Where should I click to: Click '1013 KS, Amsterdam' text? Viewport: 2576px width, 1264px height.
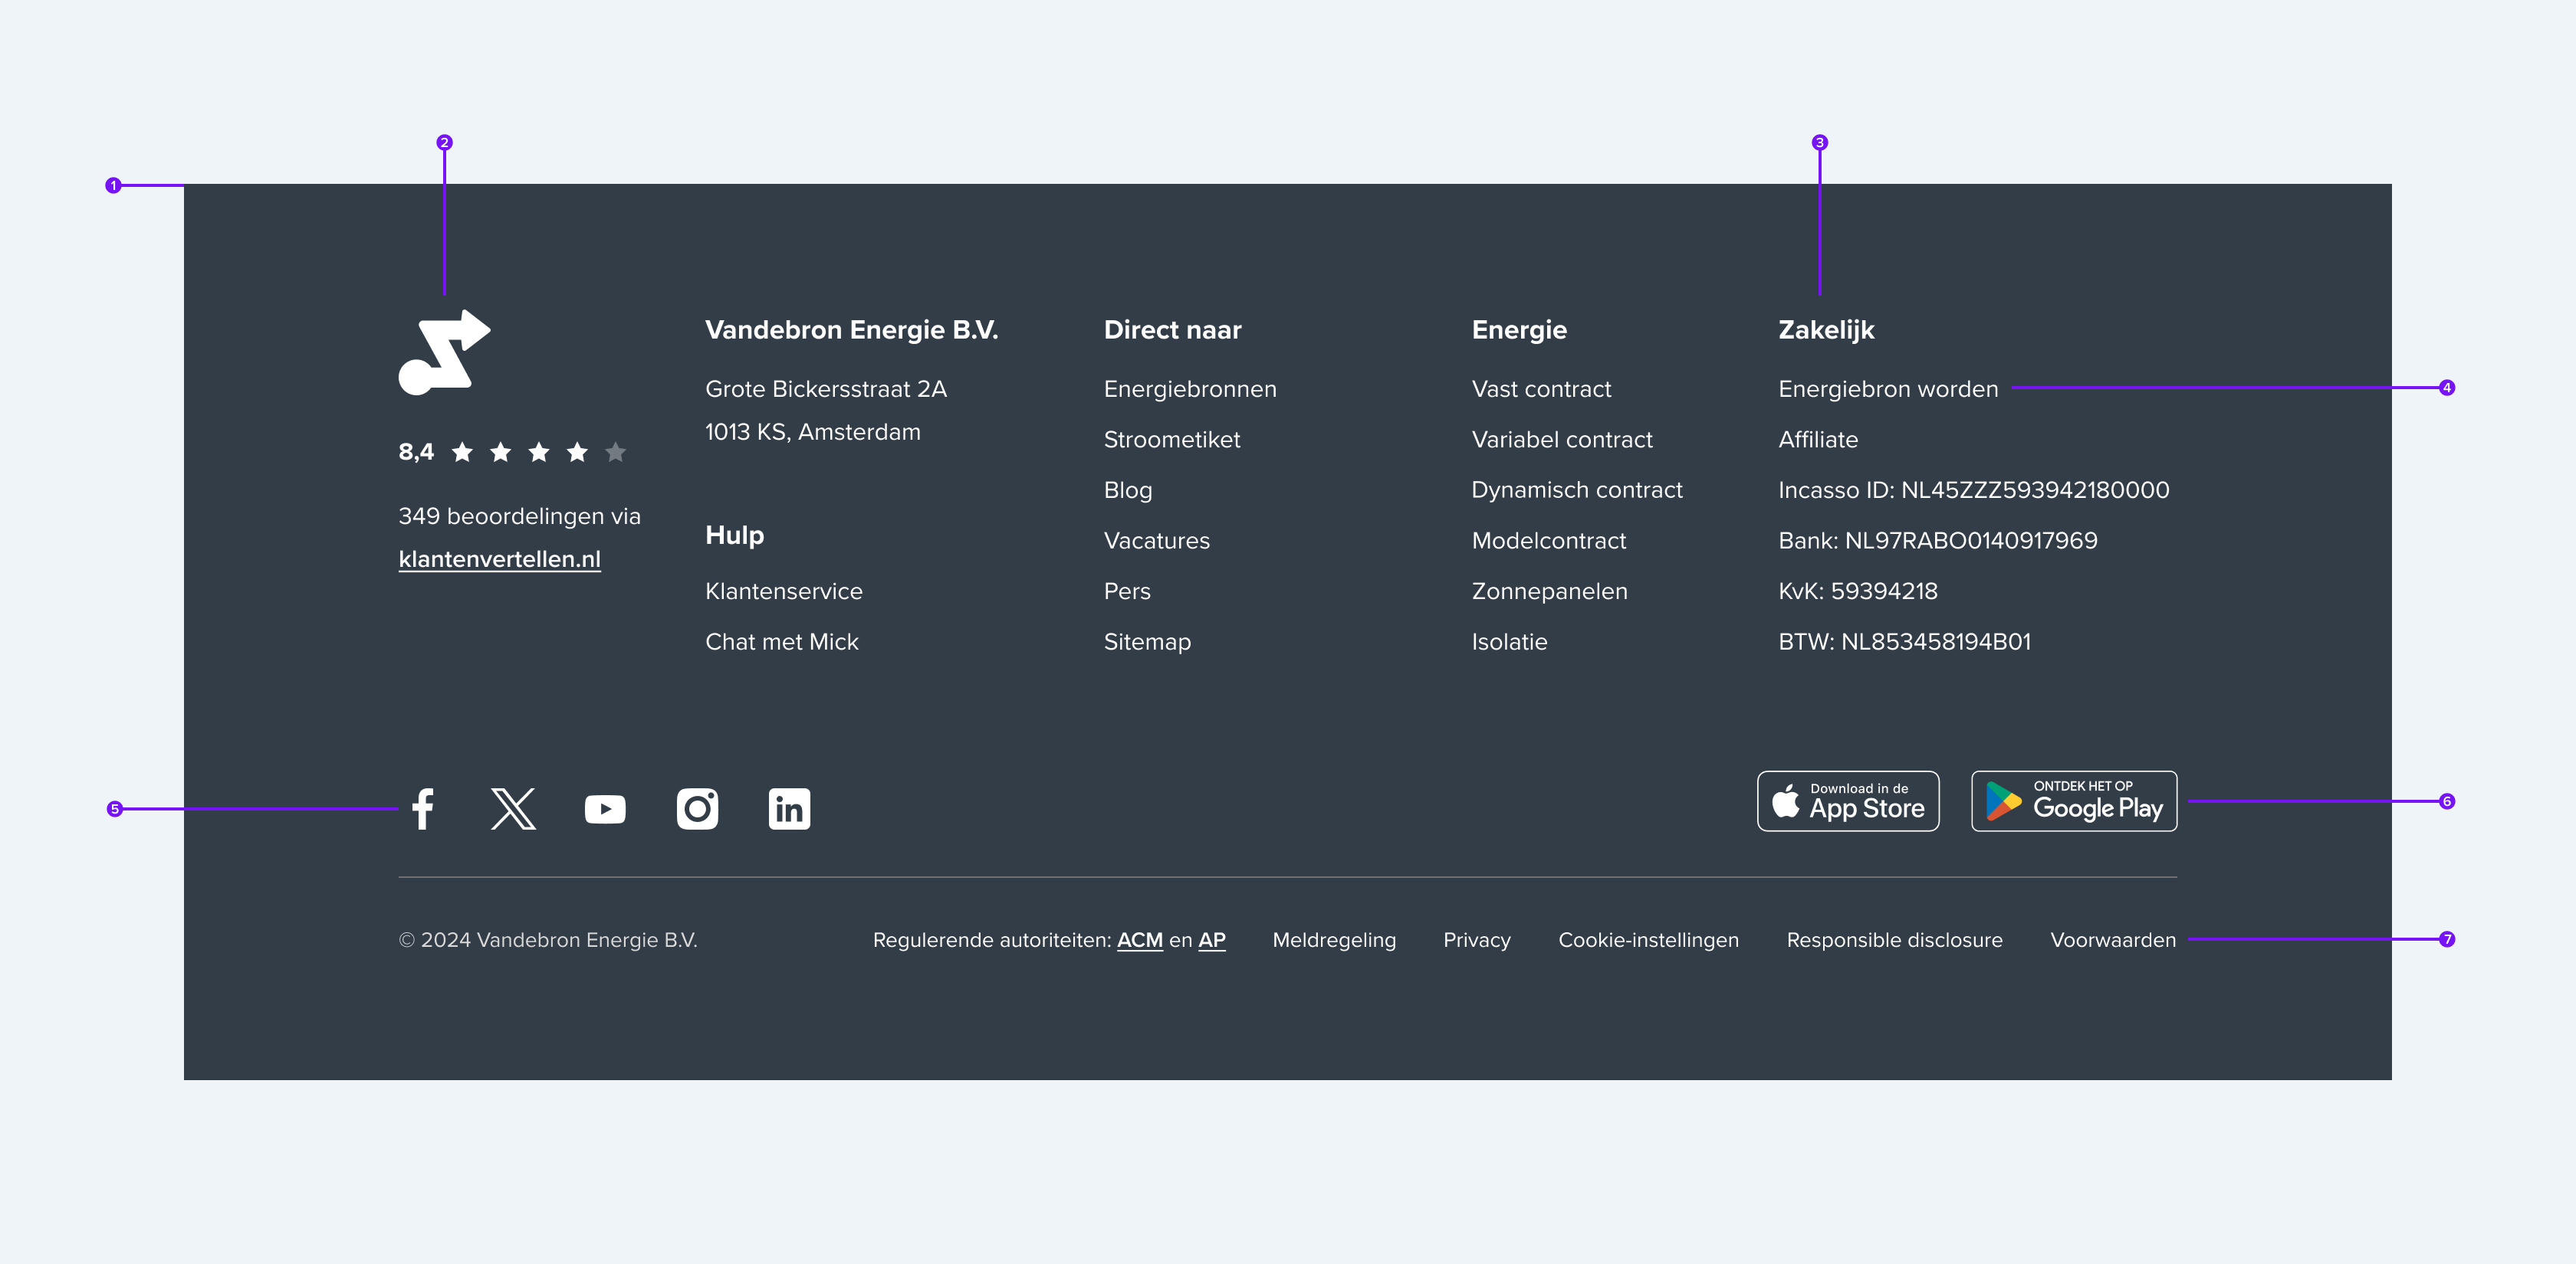tap(812, 431)
